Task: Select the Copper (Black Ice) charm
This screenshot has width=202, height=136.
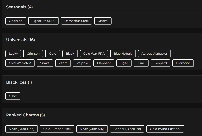Action: pyautogui.click(x=127, y=129)
